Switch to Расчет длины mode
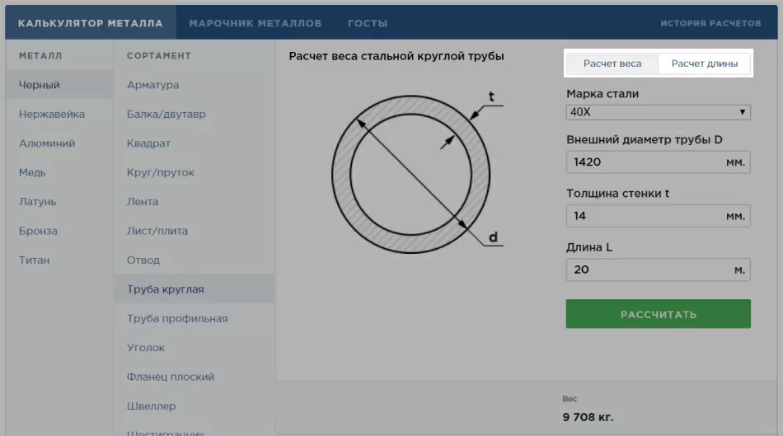The image size is (783, 436). pyautogui.click(x=704, y=63)
